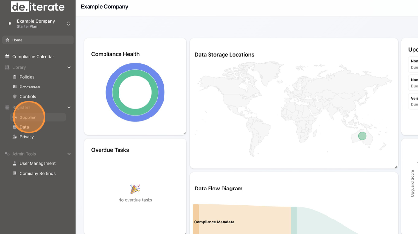The height and width of the screenshot is (234, 418).
Task: Open the Supplier register
Action: tap(28, 117)
